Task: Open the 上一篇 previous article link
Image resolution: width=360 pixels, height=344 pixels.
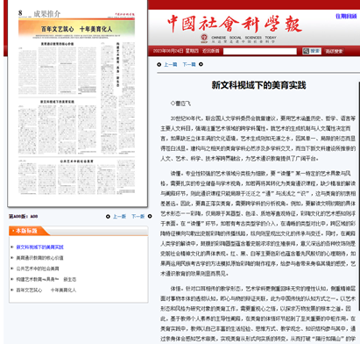Action: click(171, 64)
